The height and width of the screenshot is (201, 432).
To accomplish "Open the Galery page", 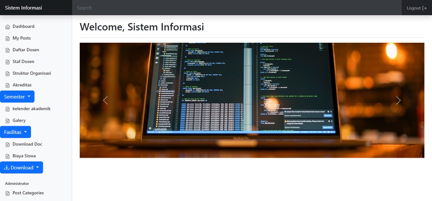I will [19, 120].
